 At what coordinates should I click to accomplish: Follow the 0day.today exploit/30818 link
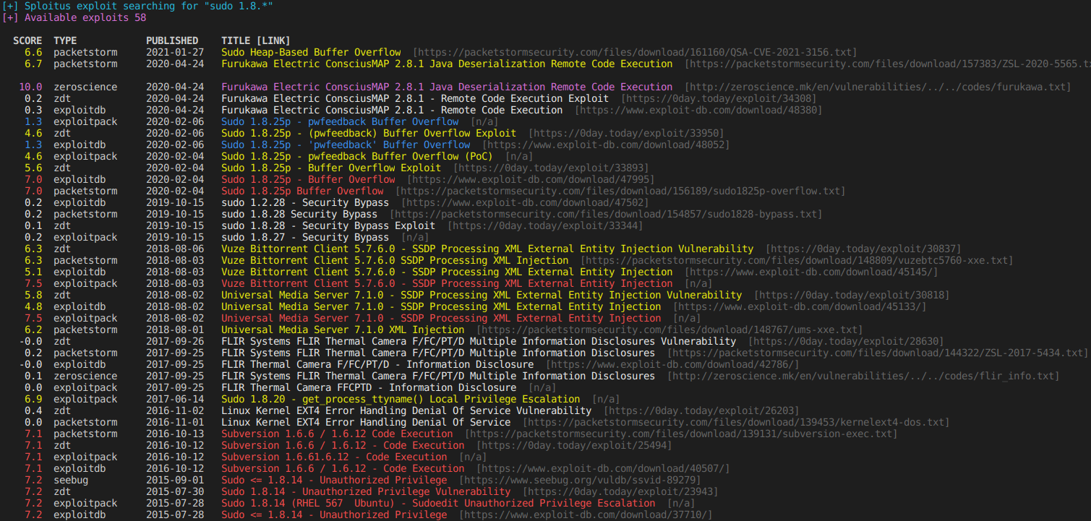click(852, 295)
